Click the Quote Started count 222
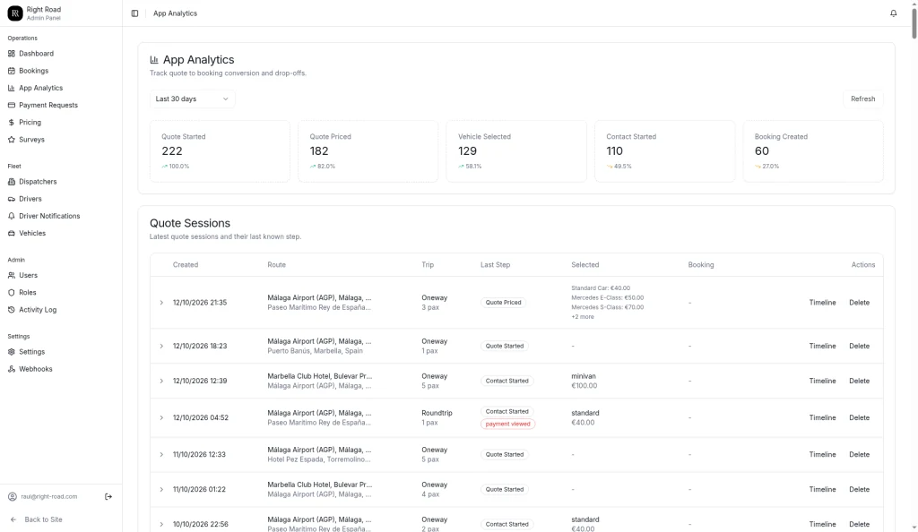Screen dimensions: 918x532 tap(172, 150)
